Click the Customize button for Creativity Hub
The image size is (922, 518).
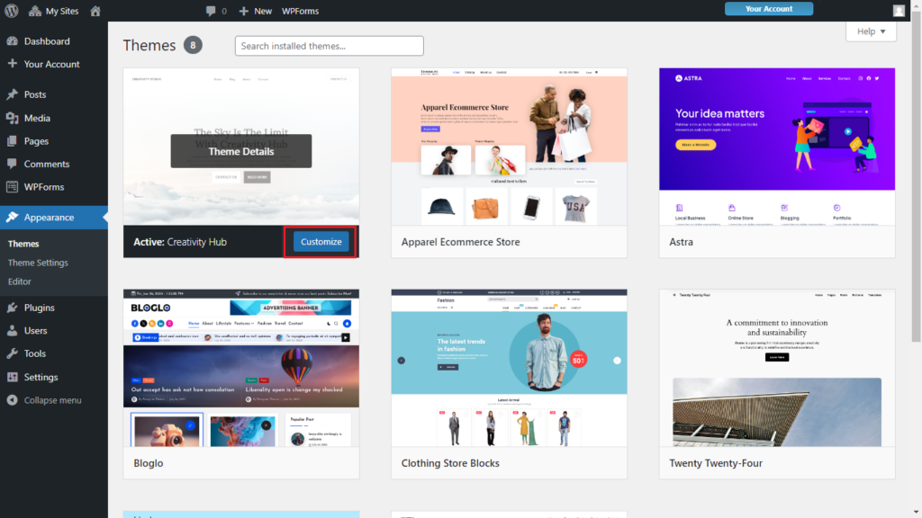(x=321, y=242)
